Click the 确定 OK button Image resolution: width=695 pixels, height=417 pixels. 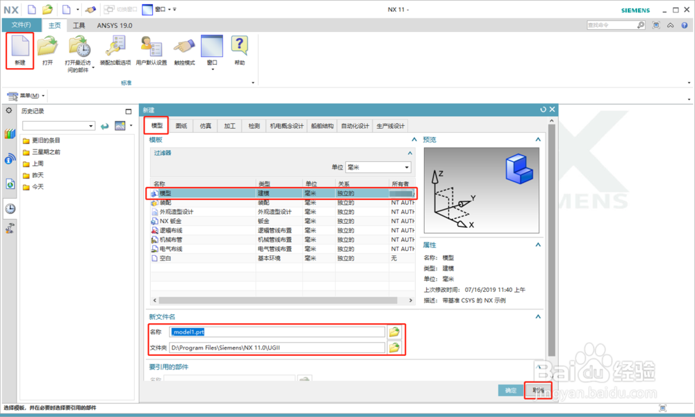(510, 391)
